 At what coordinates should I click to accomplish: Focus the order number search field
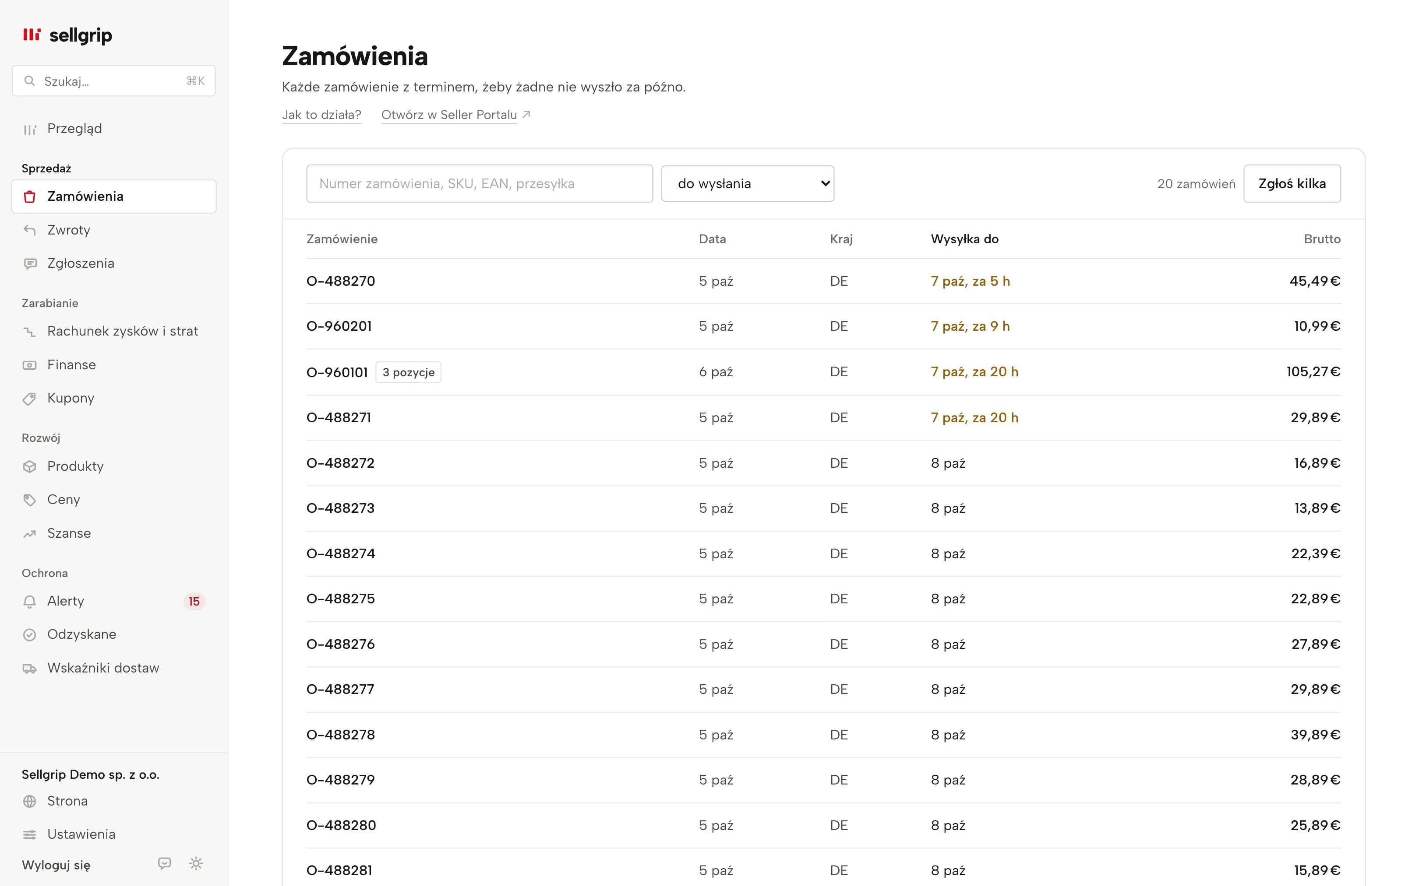[480, 183]
